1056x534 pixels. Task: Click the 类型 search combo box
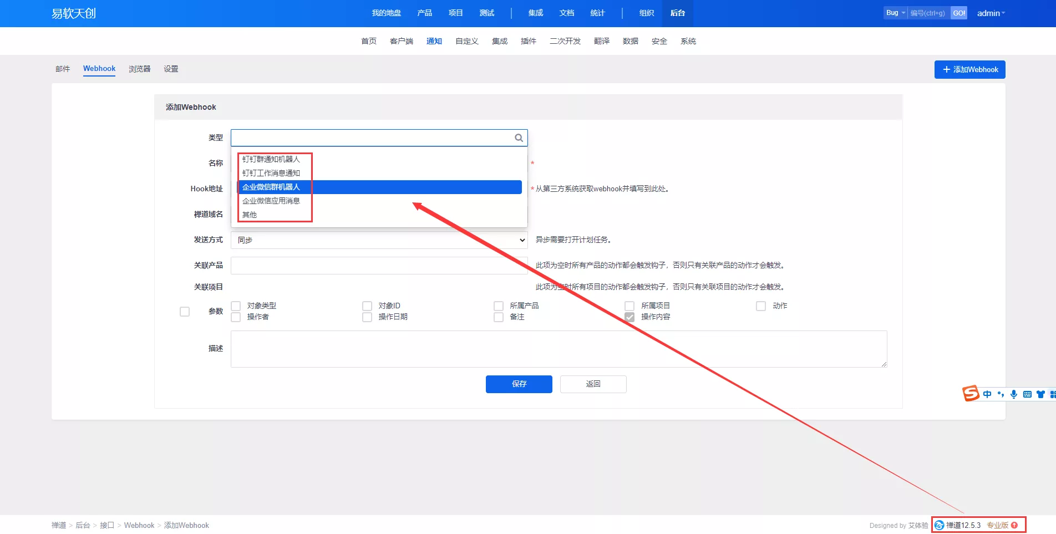pos(379,138)
